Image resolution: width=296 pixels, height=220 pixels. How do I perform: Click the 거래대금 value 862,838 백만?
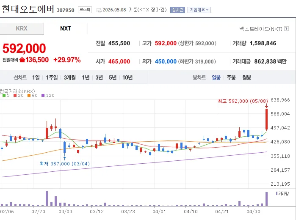click(270, 61)
